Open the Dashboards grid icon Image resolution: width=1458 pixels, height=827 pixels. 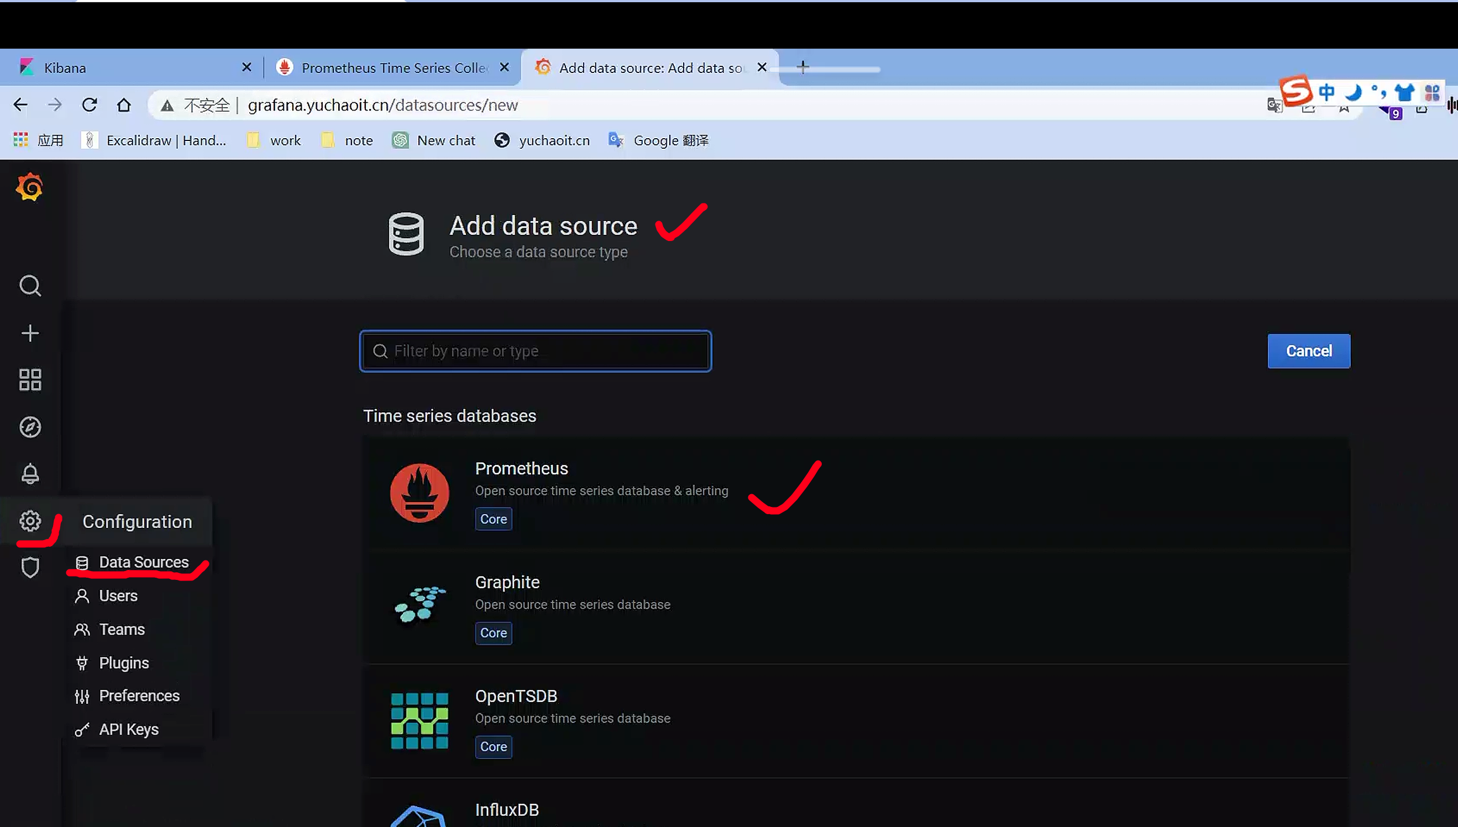(x=30, y=379)
